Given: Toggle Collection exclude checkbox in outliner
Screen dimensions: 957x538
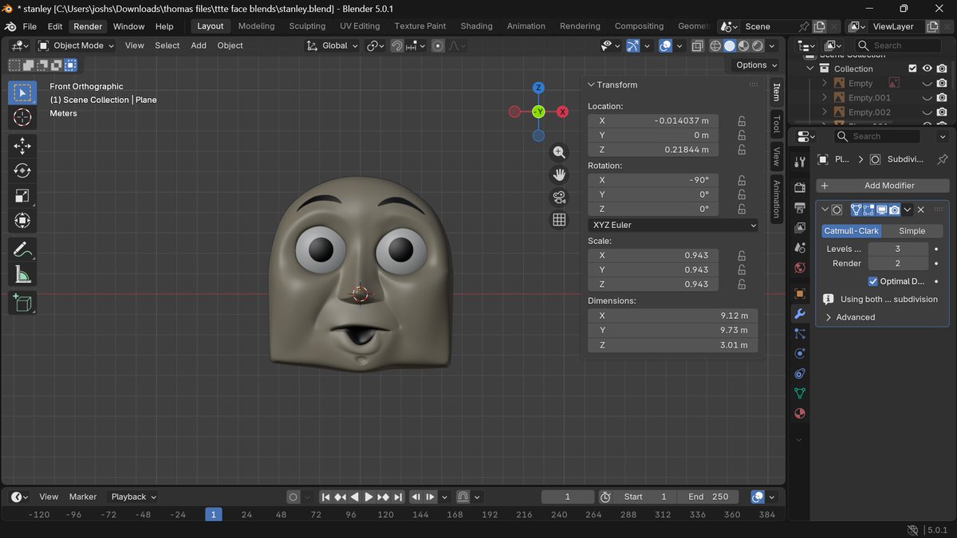Looking at the screenshot, I should tap(913, 69).
